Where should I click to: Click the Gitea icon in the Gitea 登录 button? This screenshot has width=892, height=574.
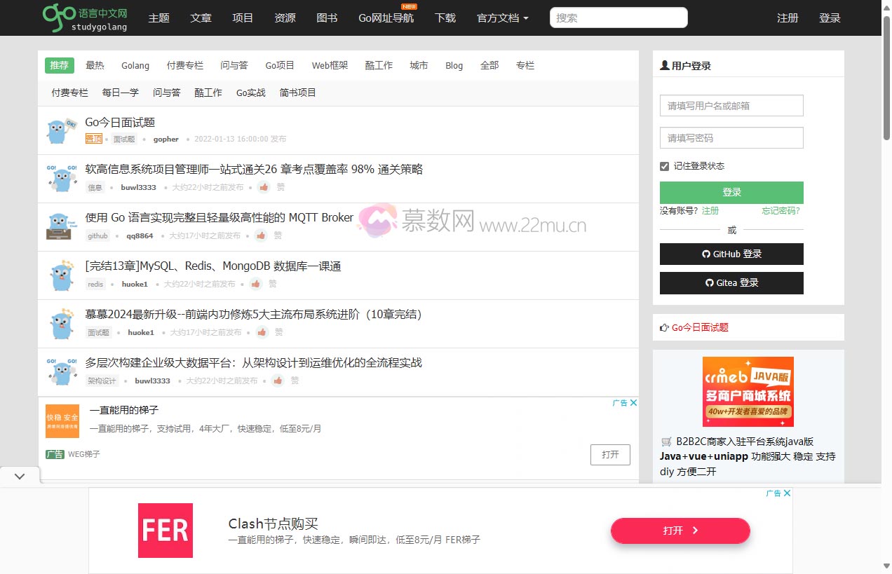[710, 282]
